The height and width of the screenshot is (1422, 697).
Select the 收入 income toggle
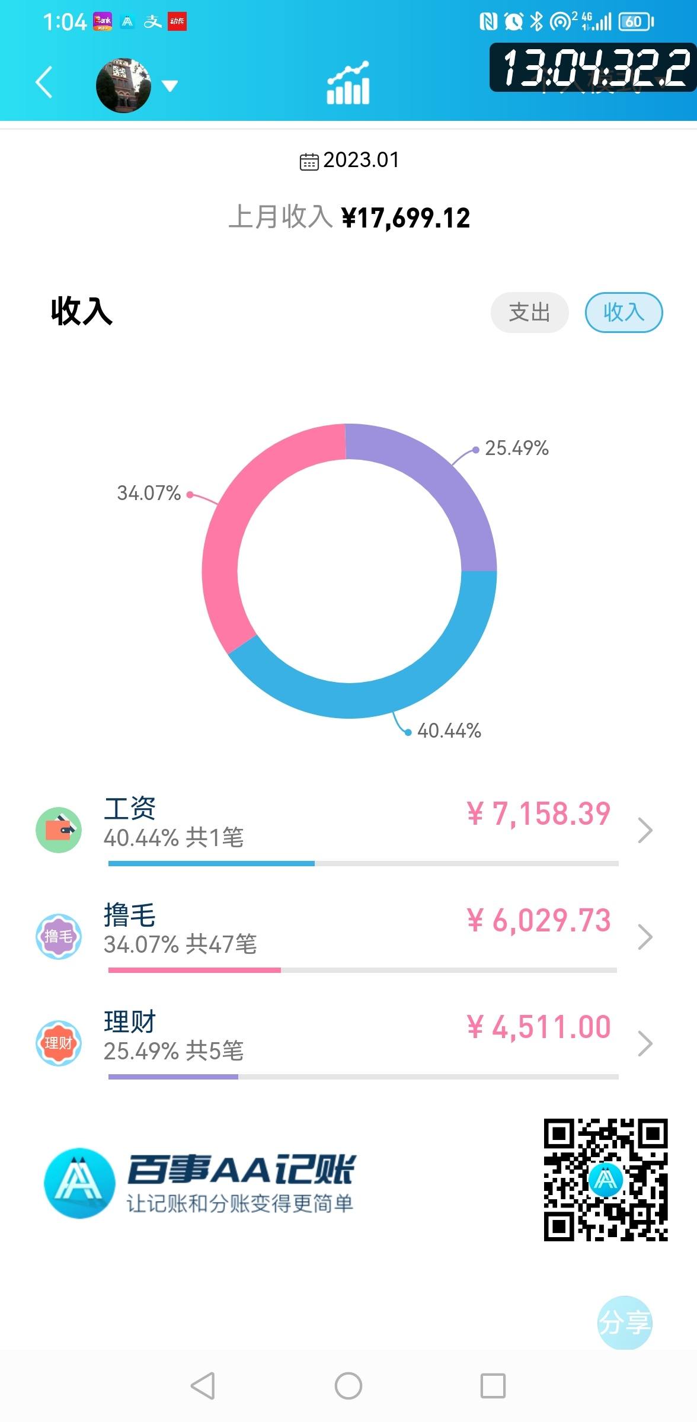point(624,312)
